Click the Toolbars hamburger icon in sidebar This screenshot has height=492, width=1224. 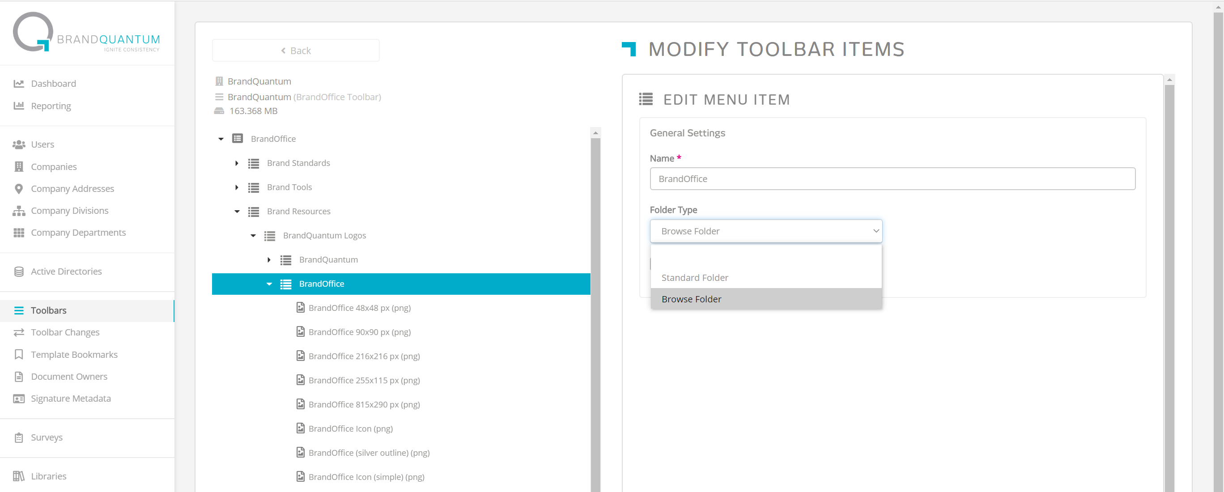click(18, 310)
